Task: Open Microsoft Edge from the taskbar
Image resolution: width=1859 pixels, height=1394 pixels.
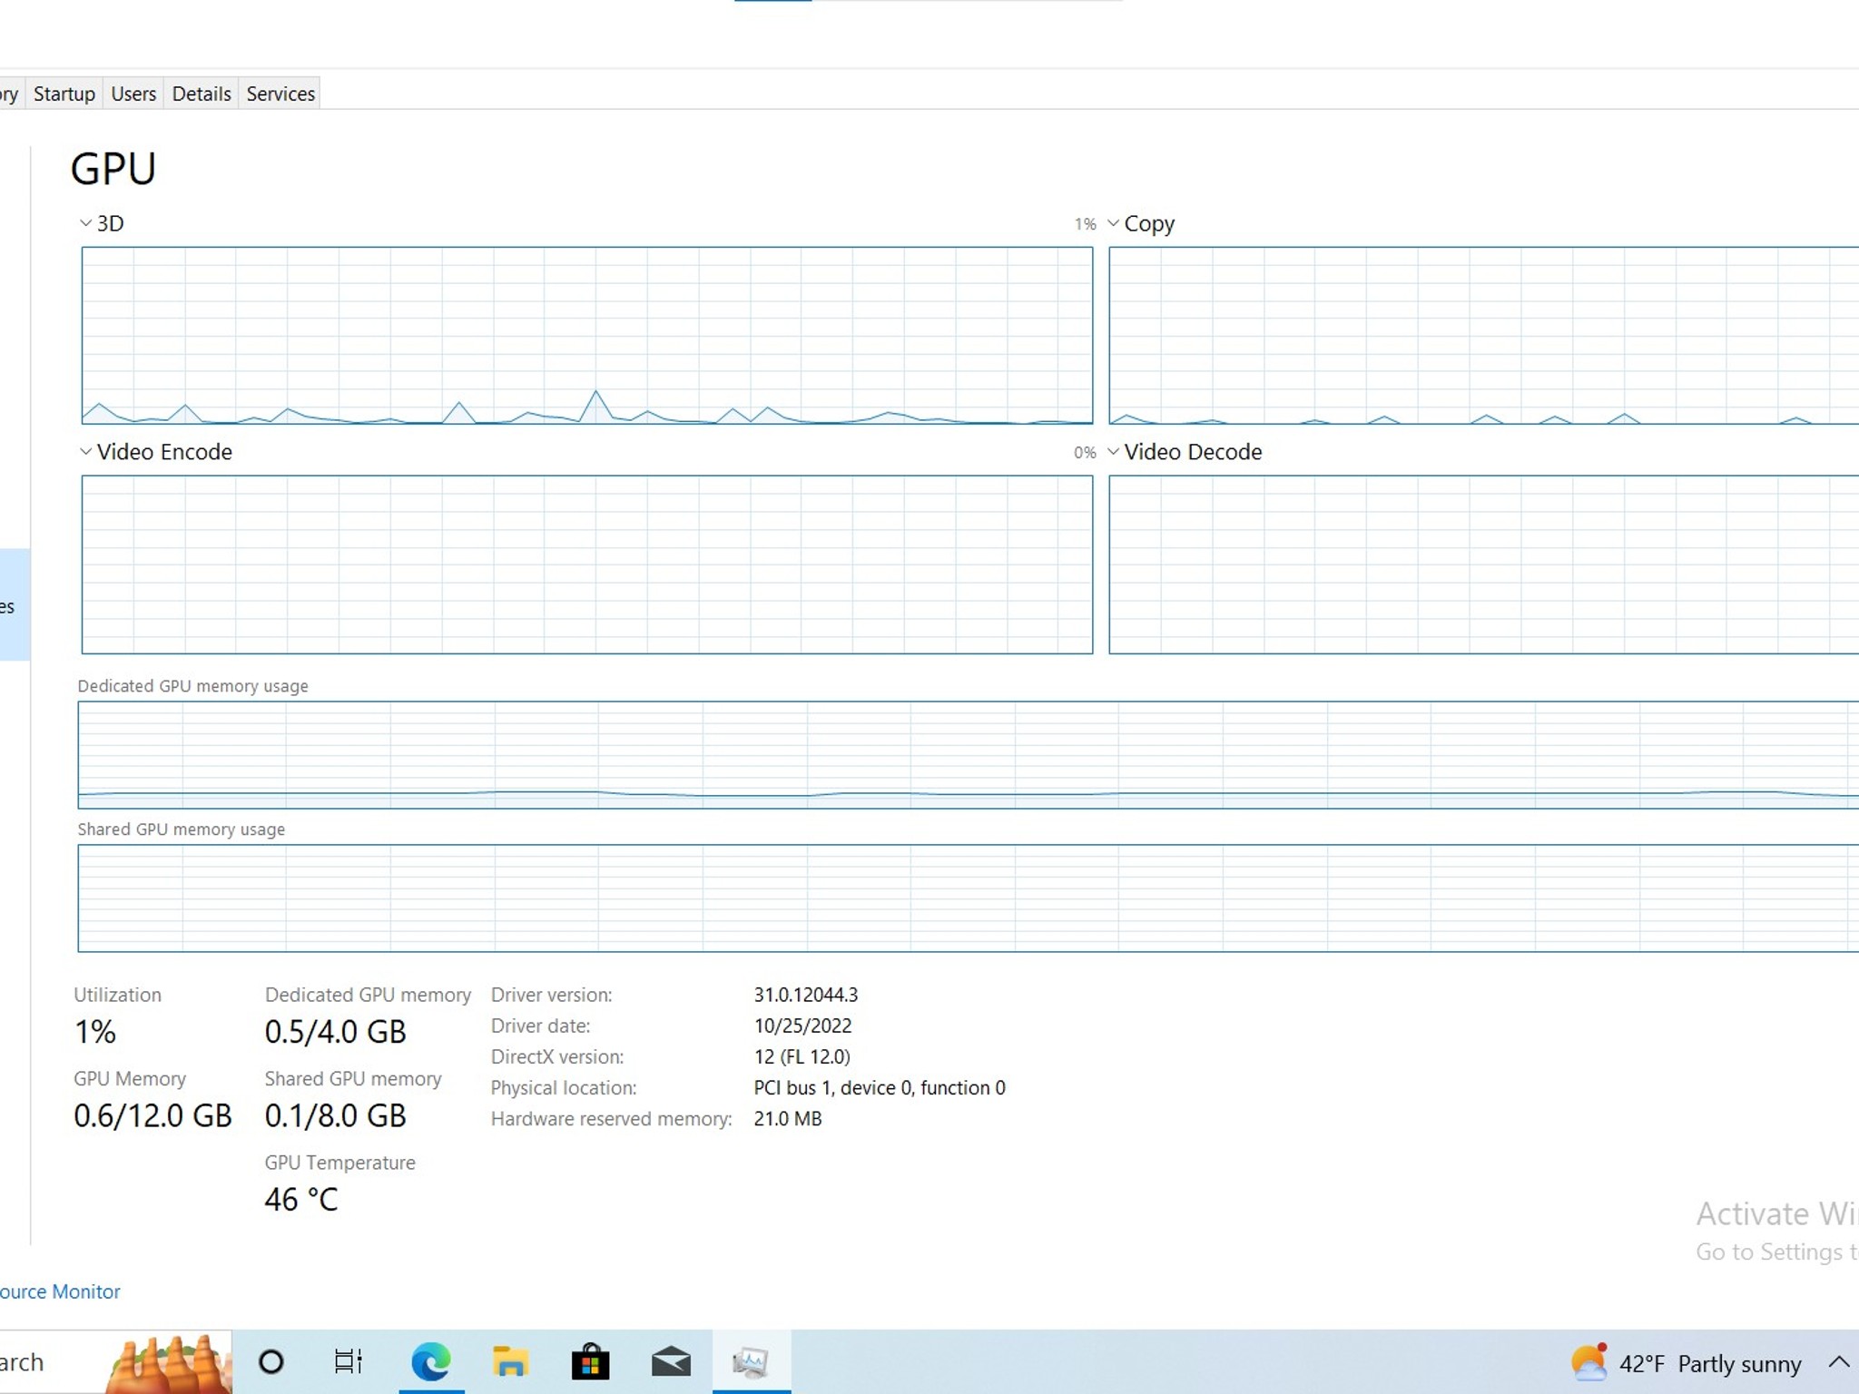Action: pos(431,1361)
